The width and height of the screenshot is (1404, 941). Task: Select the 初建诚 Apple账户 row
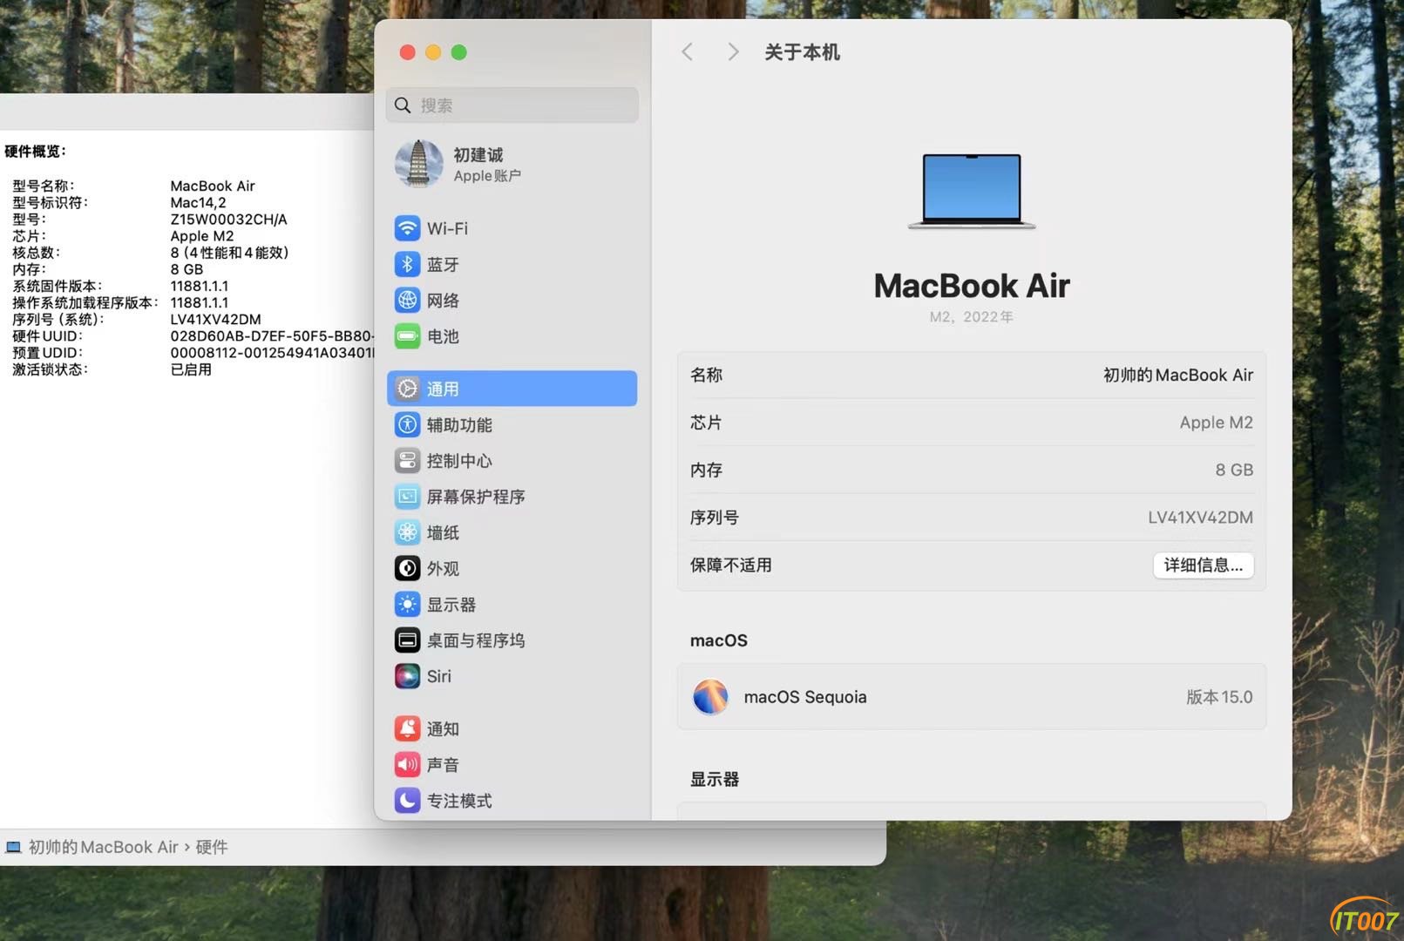pos(512,164)
